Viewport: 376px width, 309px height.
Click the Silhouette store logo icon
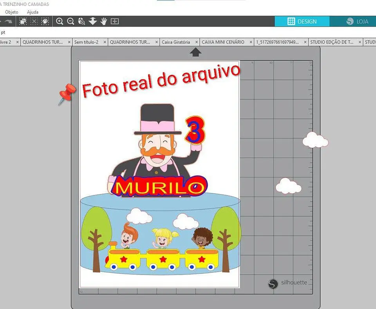[x=350, y=21]
